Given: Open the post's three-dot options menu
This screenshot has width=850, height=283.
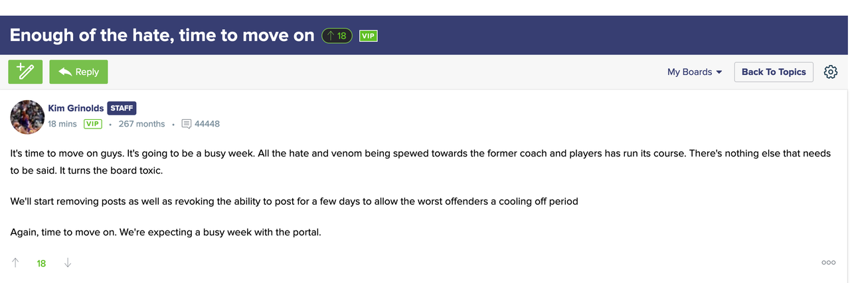Looking at the screenshot, I should [x=828, y=262].
